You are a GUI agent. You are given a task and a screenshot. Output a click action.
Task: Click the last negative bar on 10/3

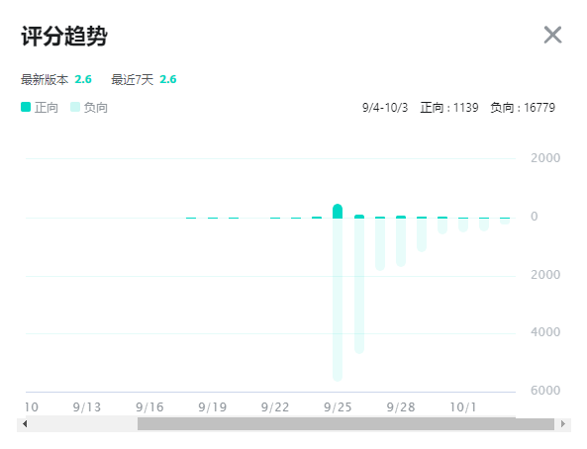click(x=505, y=222)
